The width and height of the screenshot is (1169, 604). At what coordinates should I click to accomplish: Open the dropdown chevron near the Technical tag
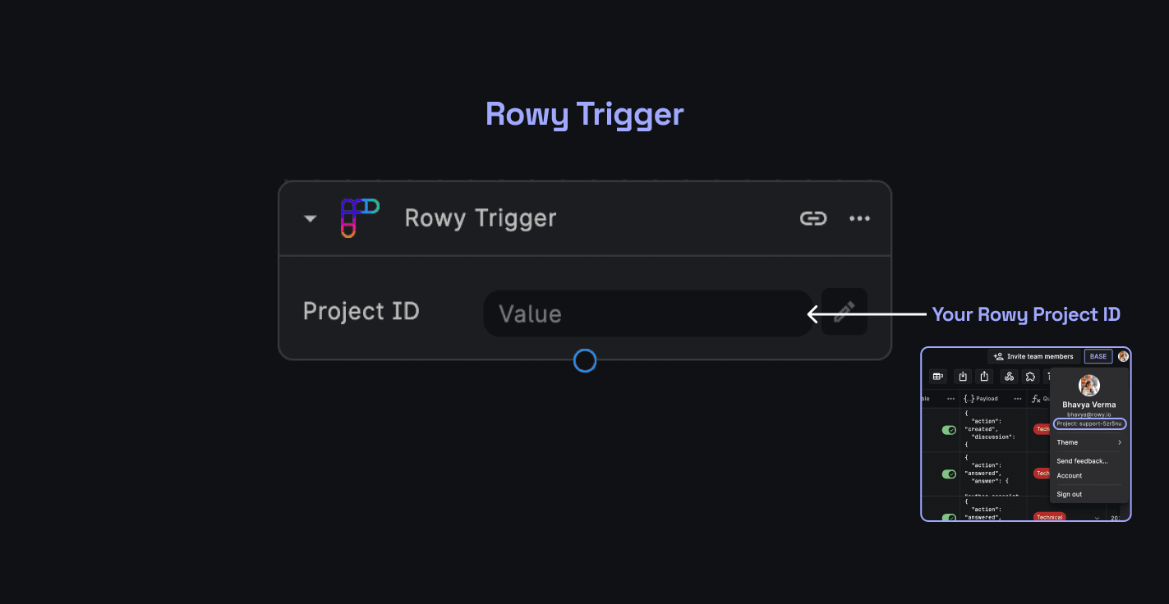(x=1095, y=517)
